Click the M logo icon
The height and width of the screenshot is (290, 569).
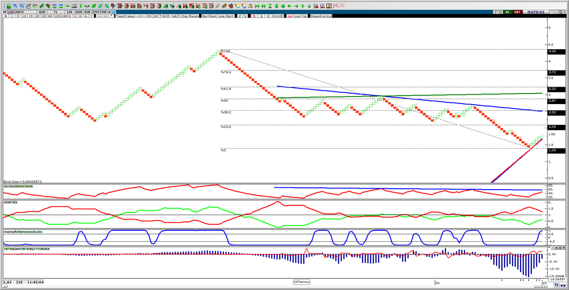point(4,12)
